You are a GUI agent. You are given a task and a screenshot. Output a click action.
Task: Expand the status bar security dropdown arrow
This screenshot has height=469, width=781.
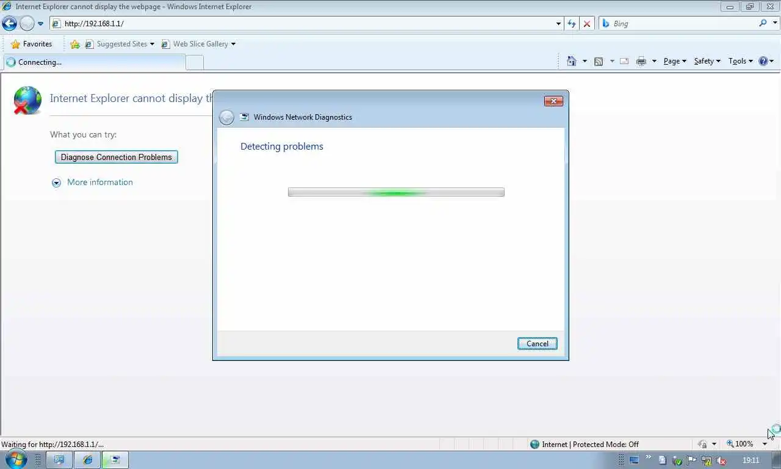pyautogui.click(x=714, y=444)
